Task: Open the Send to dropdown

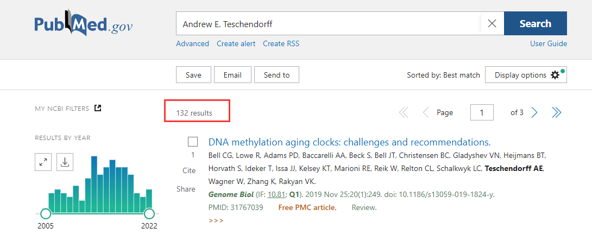Action: coord(277,75)
